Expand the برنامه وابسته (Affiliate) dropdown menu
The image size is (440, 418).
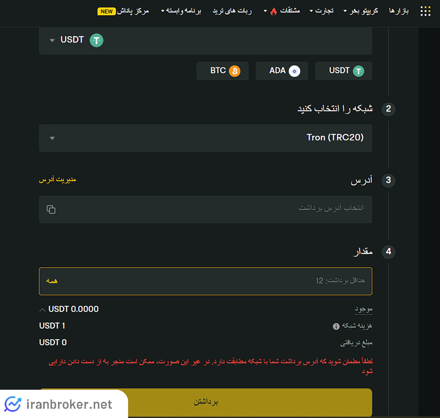pyautogui.click(x=181, y=11)
